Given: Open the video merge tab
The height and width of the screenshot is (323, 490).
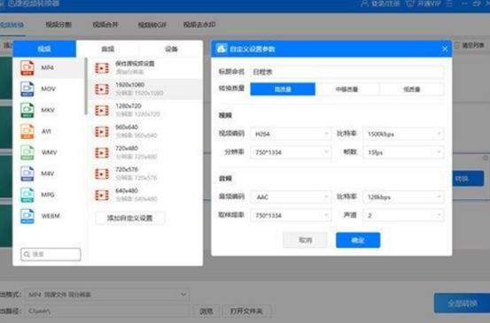Looking at the screenshot, I should point(105,25).
